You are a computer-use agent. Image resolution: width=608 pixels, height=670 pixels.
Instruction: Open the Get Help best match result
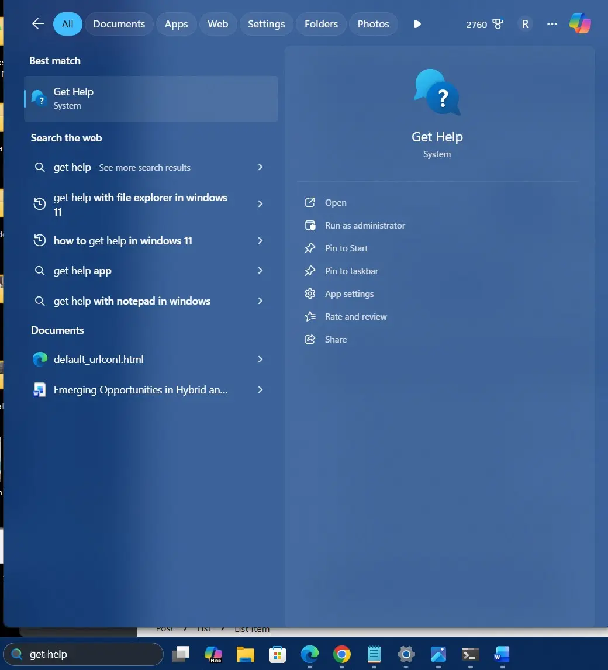point(151,99)
